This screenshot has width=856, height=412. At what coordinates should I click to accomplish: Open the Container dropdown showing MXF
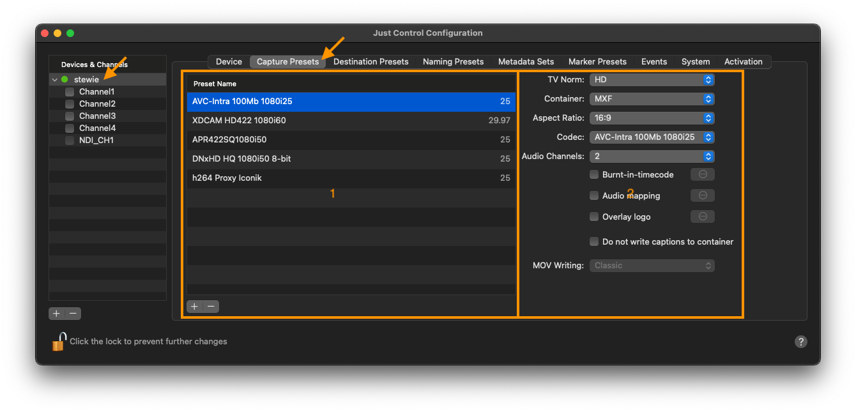click(652, 99)
